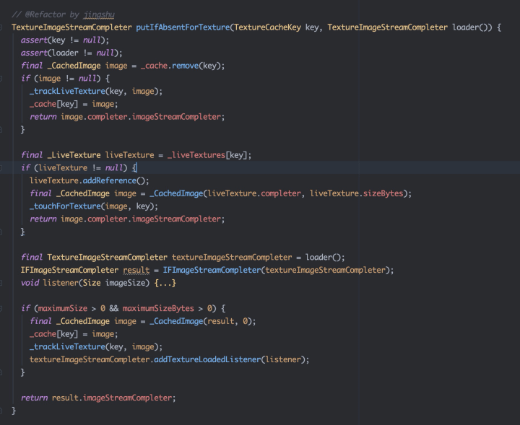Screen dimensions: 520x425
Task: Click the TextureCacheKey parameter type
Action: pyautogui.click(x=268, y=27)
